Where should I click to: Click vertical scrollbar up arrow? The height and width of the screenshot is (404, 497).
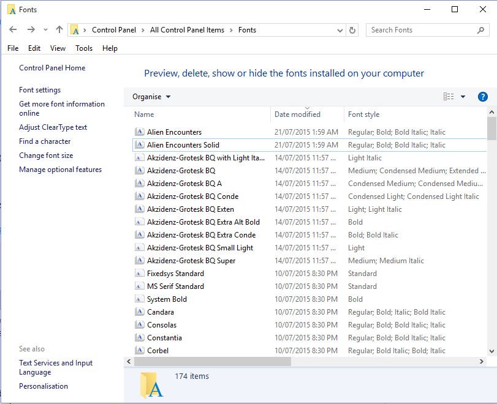pyautogui.click(x=491, y=112)
